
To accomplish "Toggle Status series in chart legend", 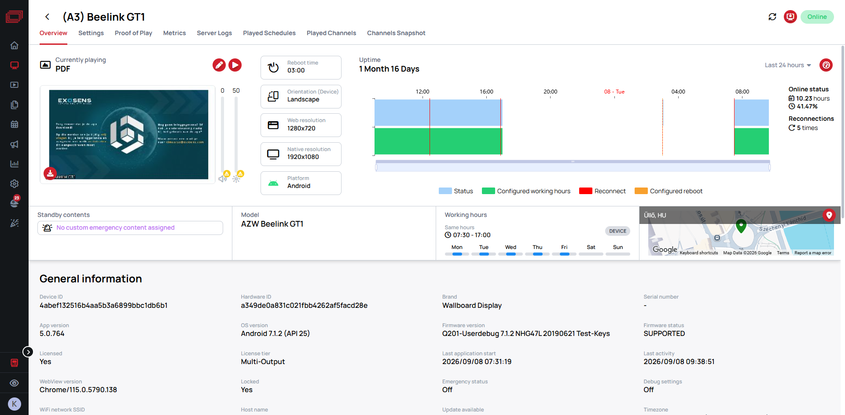I will coord(456,191).
